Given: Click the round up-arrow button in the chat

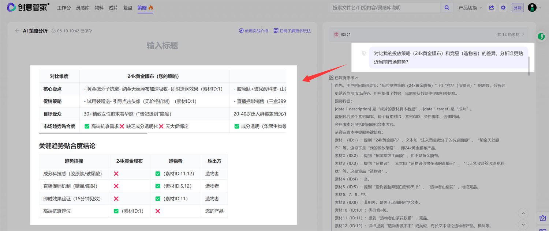Looking at the screenshot, I should 523,213.
